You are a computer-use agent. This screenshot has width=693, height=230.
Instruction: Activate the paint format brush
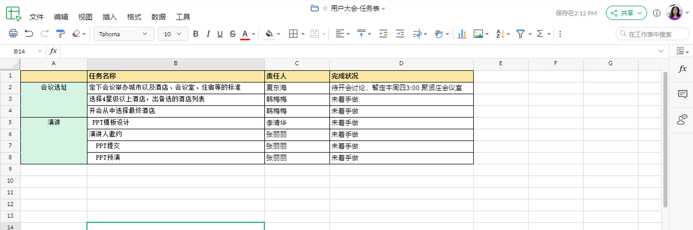tap(60, 34)
